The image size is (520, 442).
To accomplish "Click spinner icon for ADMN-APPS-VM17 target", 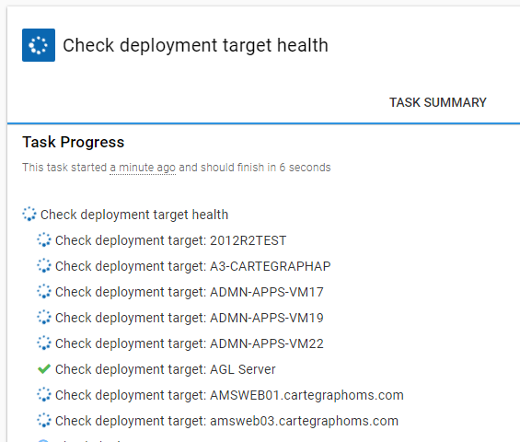I will (44, 291).
